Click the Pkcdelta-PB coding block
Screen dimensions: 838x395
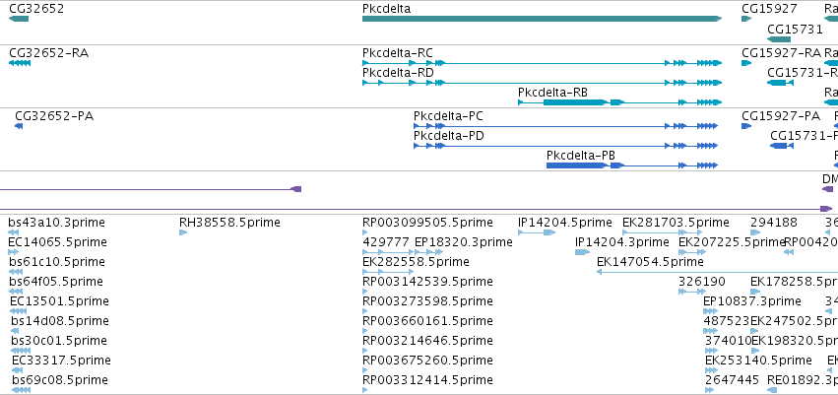click(x=577, y=165)
